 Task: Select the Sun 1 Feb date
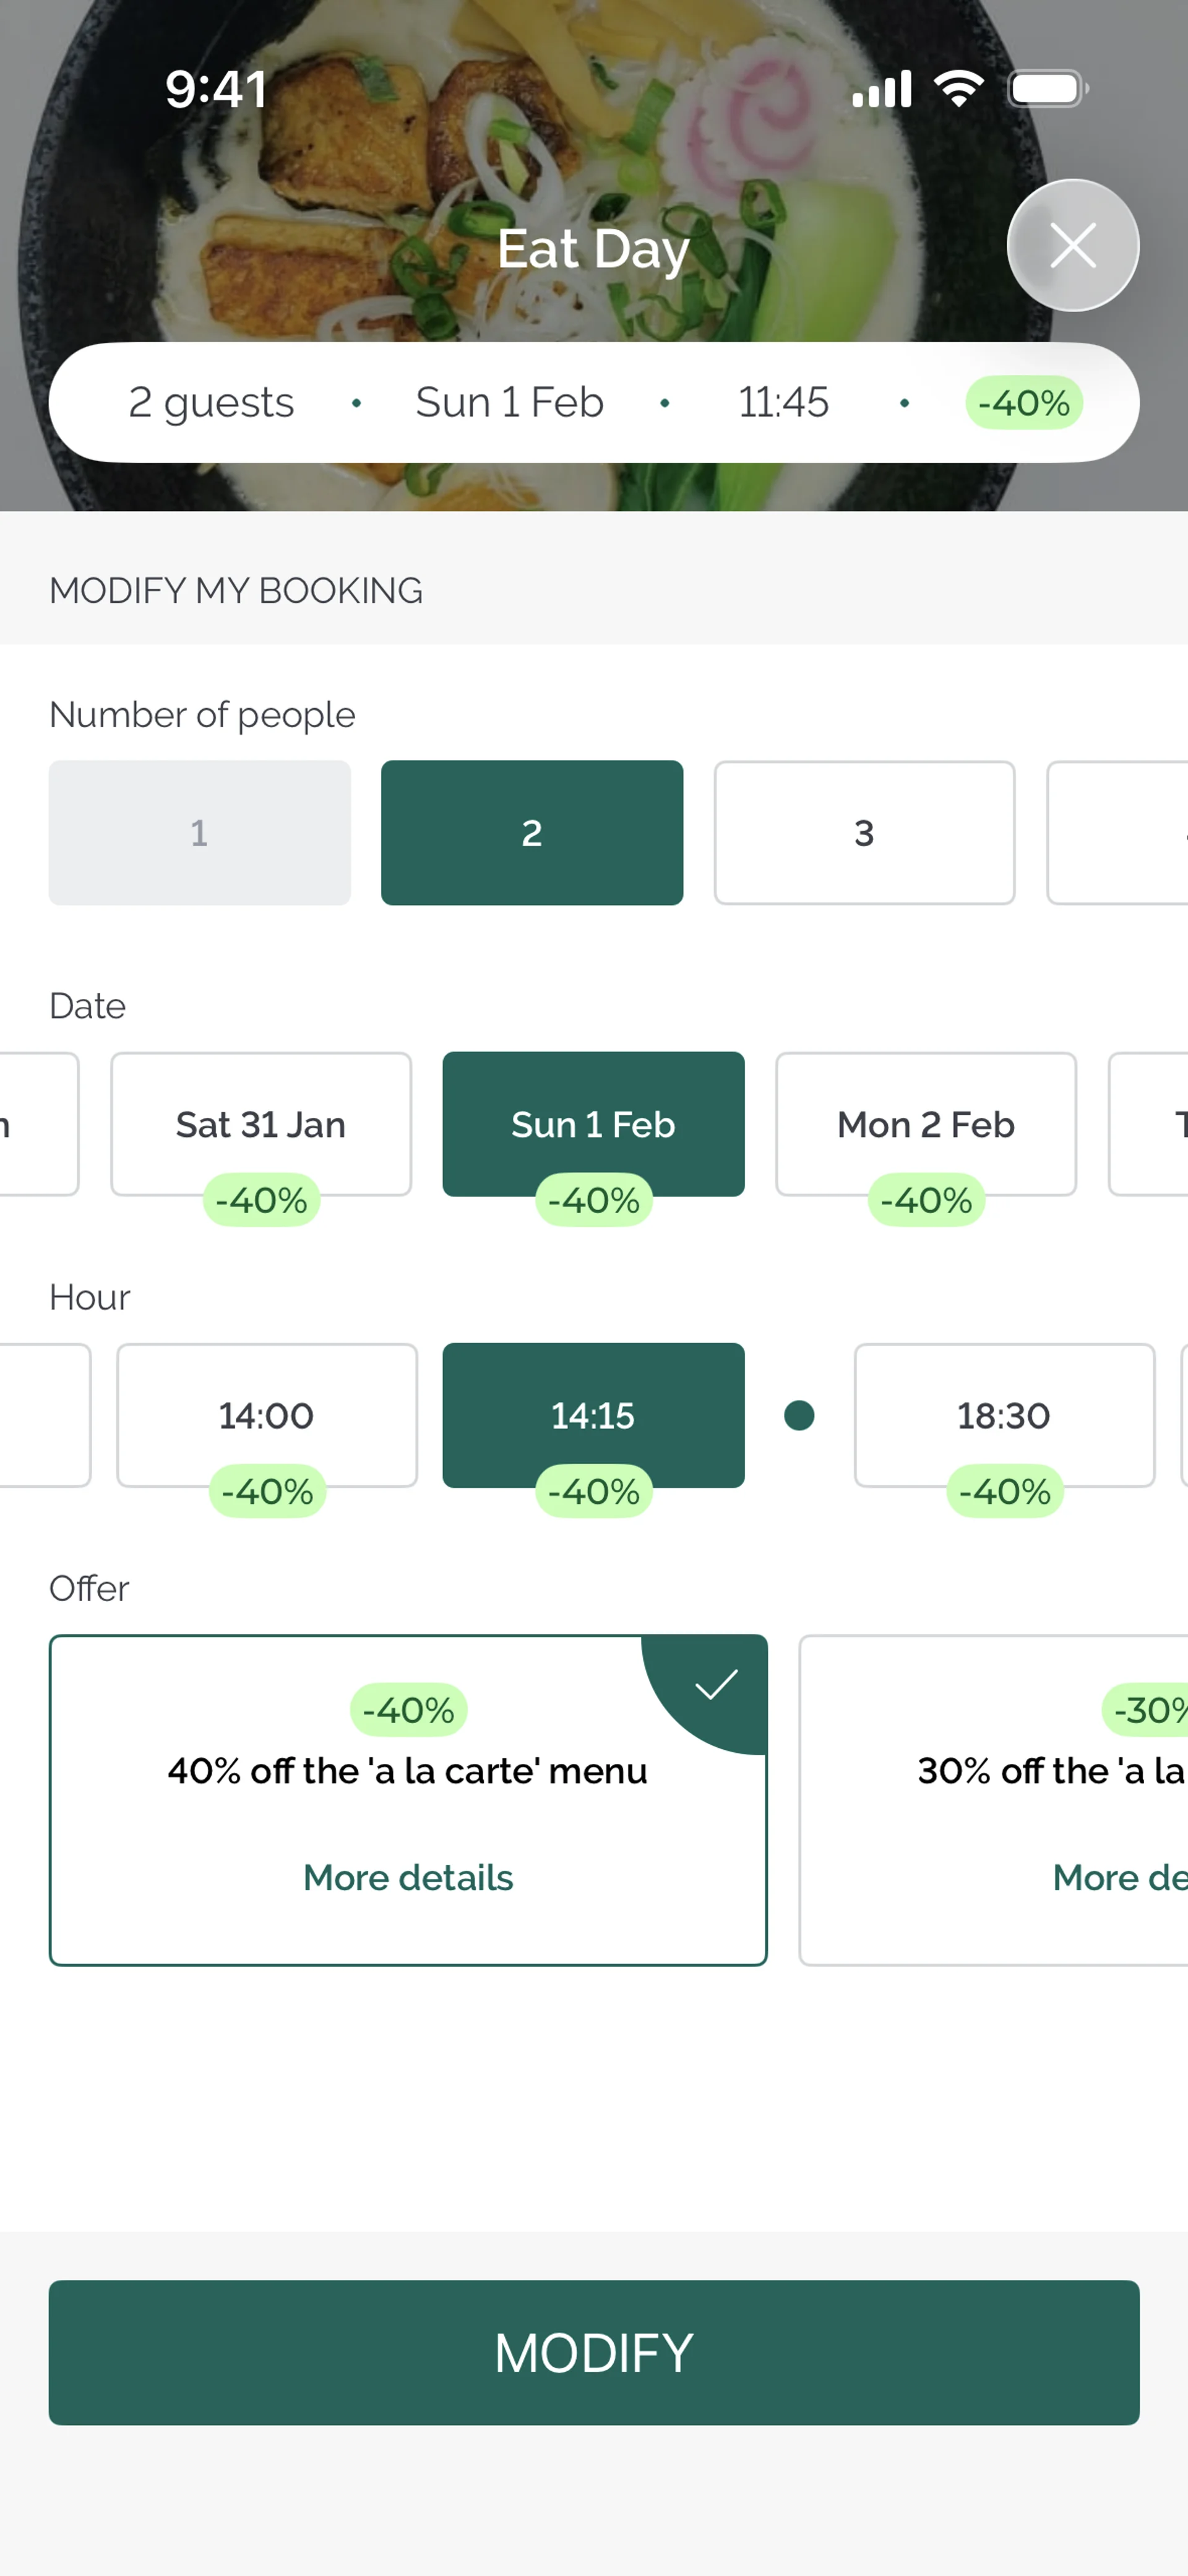click(593, 1124)
